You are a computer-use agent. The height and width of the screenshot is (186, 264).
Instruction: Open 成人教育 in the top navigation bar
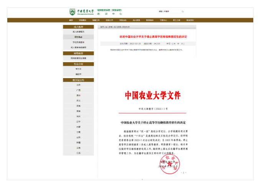(x=136, y=20)
